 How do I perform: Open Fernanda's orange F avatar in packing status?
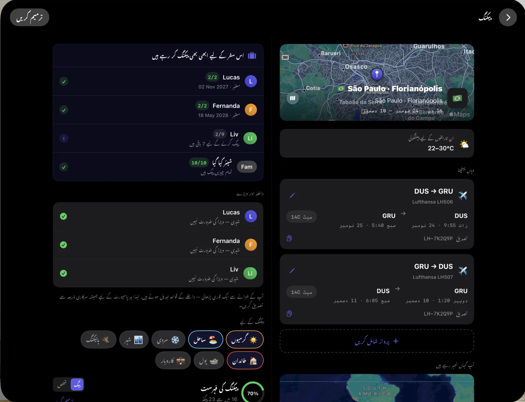(251, 110)
